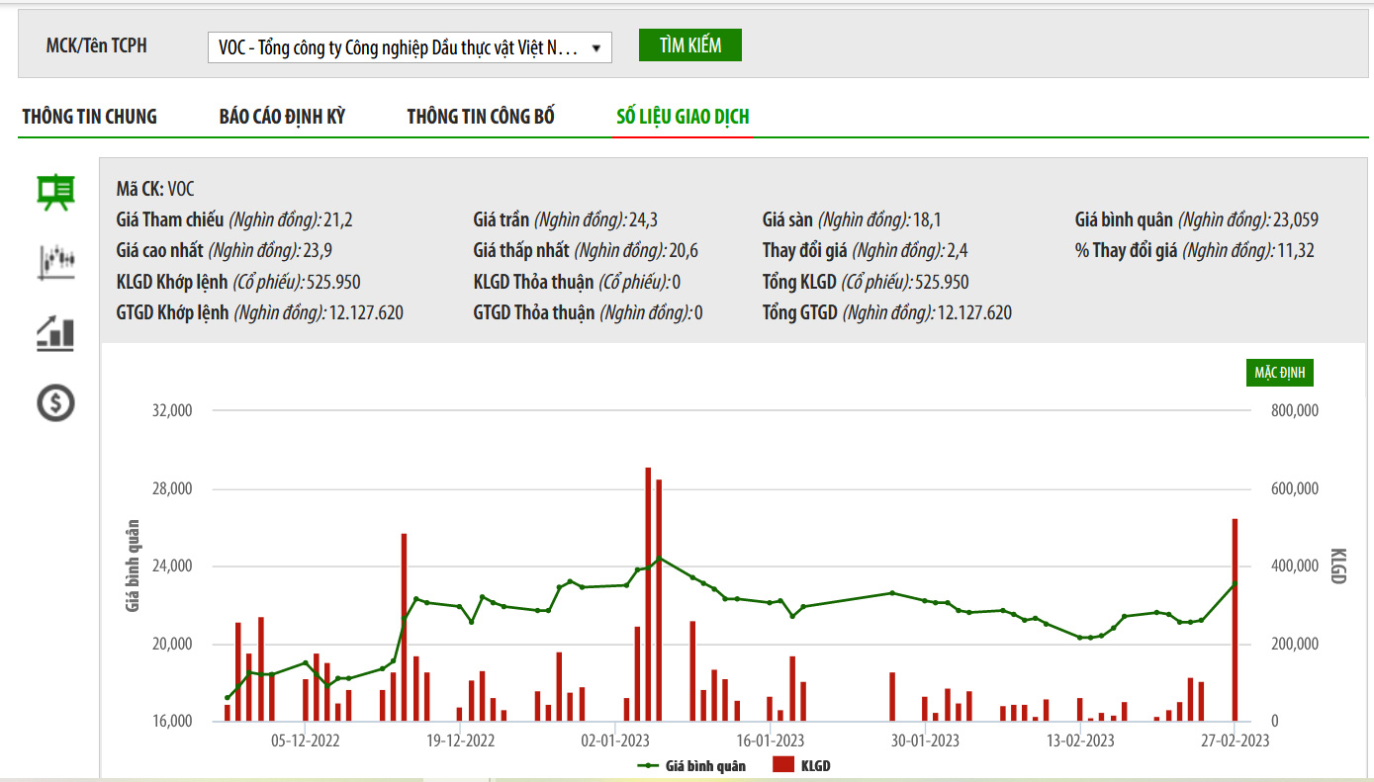Go to the THÔNG TIN CÔNG BỐ tab
The image size is (1374, 782).
[x=481, y=117]
